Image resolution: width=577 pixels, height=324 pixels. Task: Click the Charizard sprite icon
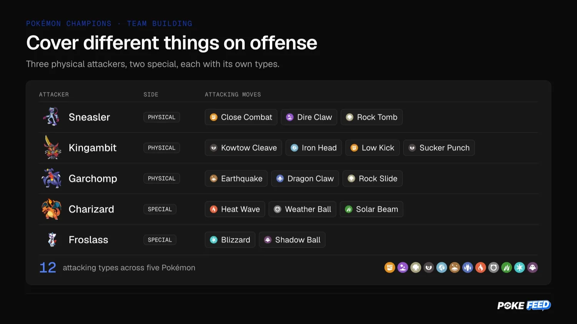pos(52,209)
